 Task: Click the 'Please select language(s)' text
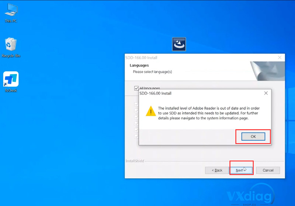[x=152, y=72]
